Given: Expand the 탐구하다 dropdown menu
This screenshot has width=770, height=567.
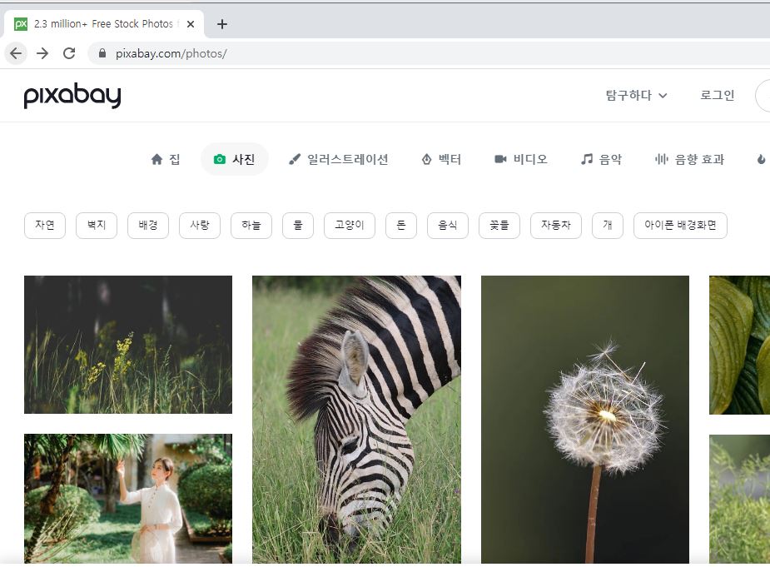Looking at the screenshot, I should pos(636,95).
